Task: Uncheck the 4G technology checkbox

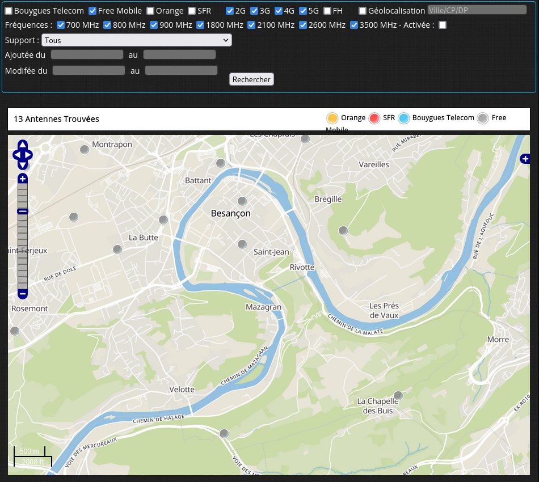Action: click(279, 11)
